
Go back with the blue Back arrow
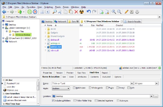pyautogui.click(x=4, y=12)
